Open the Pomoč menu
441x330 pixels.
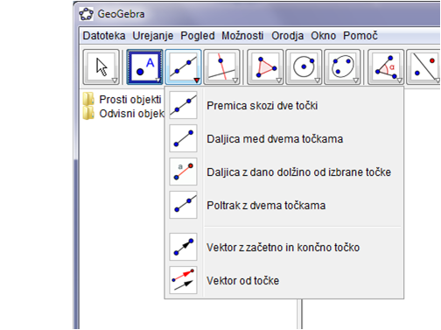point(360,36)
